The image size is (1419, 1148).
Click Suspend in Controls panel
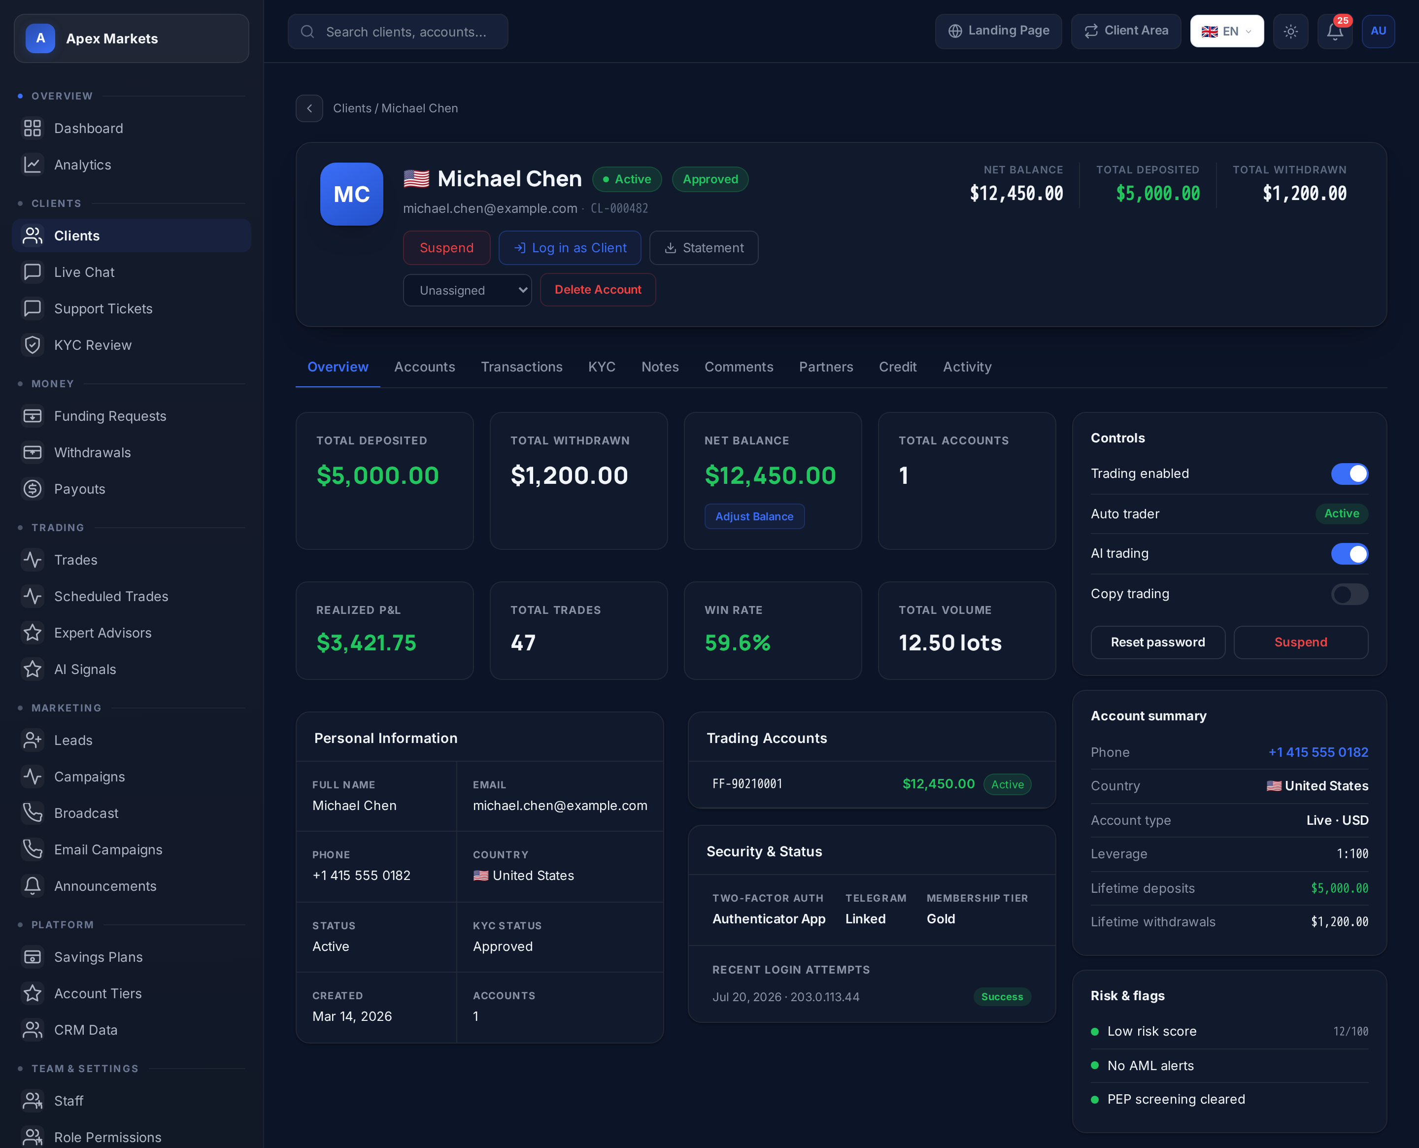1301,642
